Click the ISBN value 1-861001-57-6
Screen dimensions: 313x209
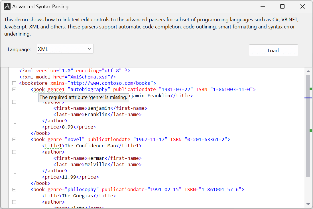click(220, 189)
